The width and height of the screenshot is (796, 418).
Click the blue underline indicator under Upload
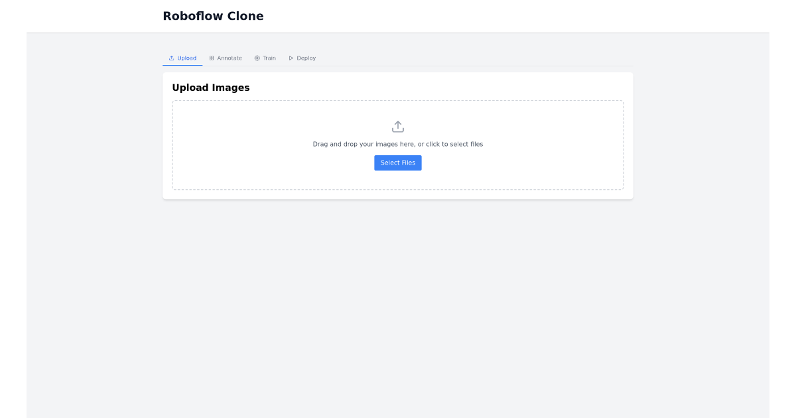point(181,66)
